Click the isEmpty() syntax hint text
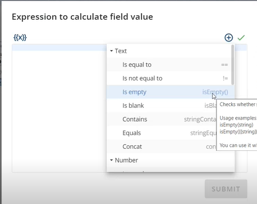257x204 pixels. click(215, 92)
